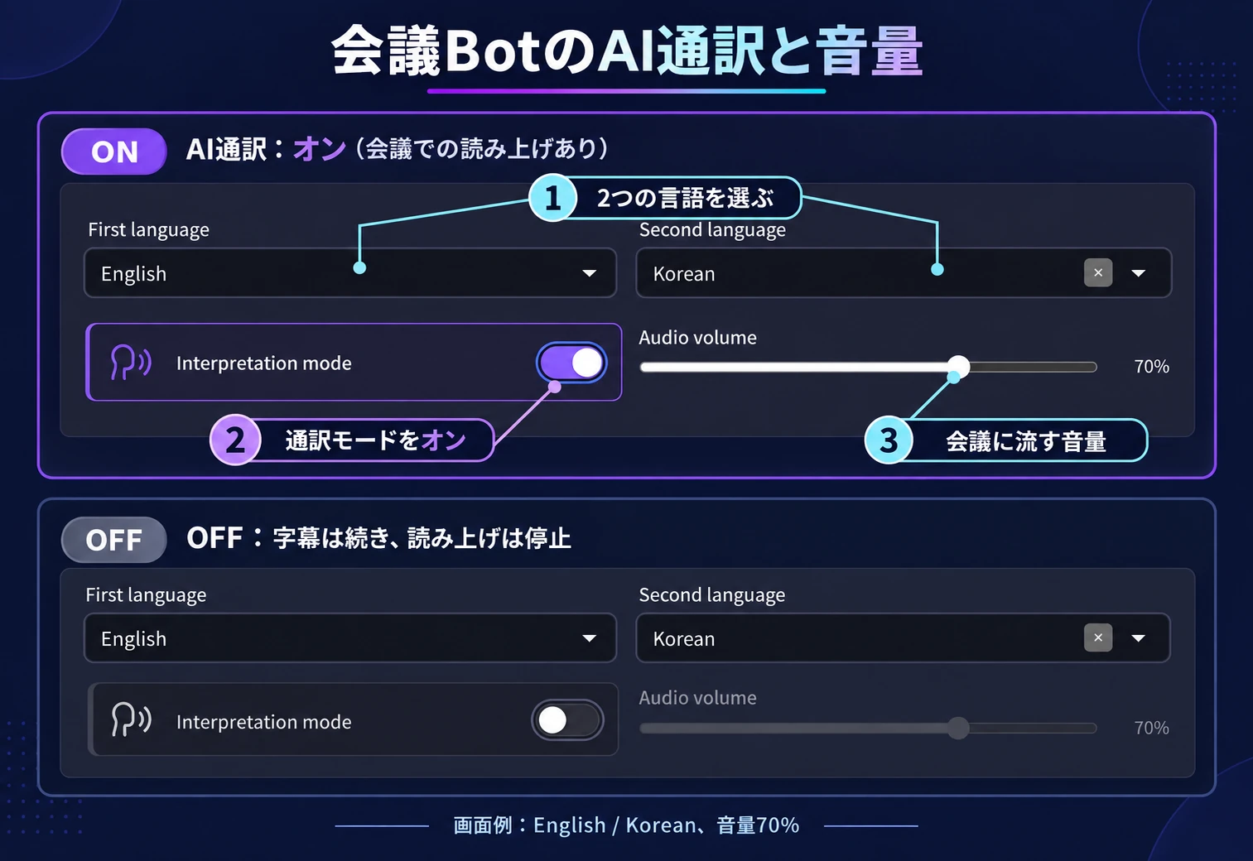Enable Interpretation mode in the OFF panel
Image resolution: width=1253 pixels, height=861 pixels.
567,720
